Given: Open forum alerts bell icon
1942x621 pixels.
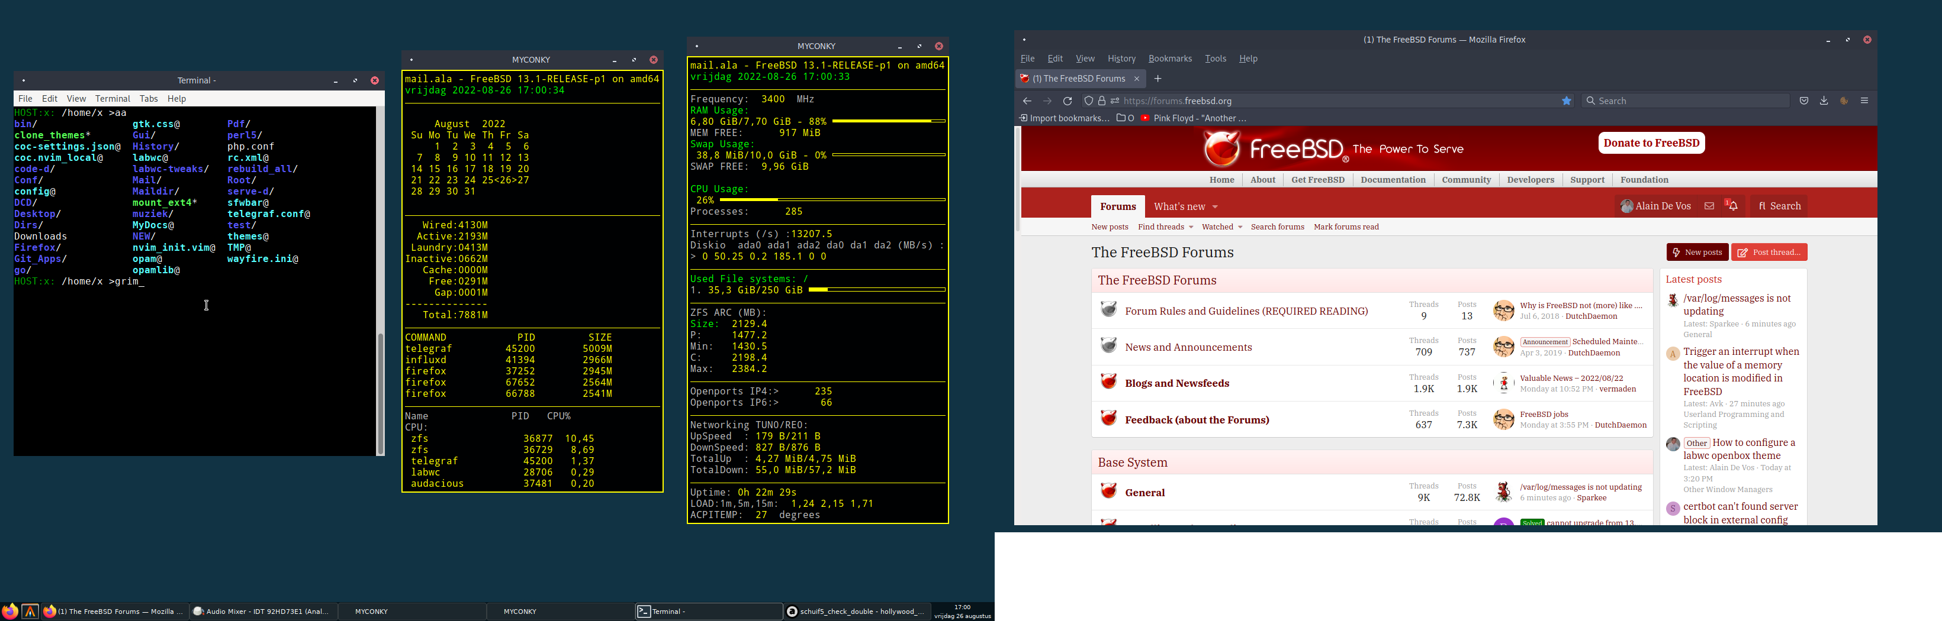Looking at the screenshot, I should 1732,206.
